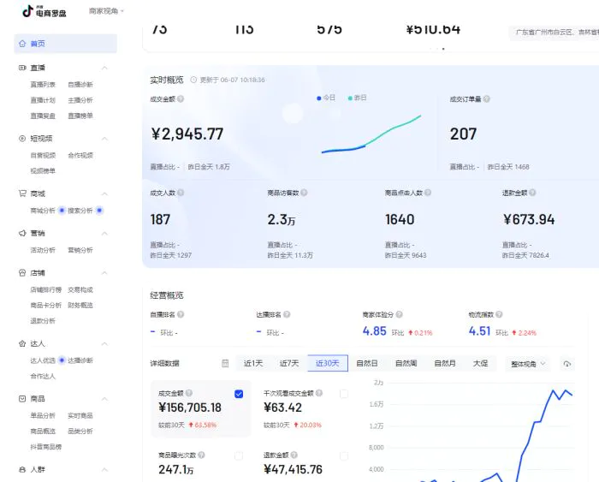Screen dimensions: 599x482
Task: Open the 商家视角 dropdown
Action: [106, 11]
